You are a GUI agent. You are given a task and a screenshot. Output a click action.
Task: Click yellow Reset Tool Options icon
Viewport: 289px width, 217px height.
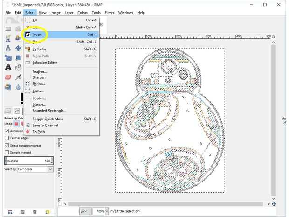(47, 212)
